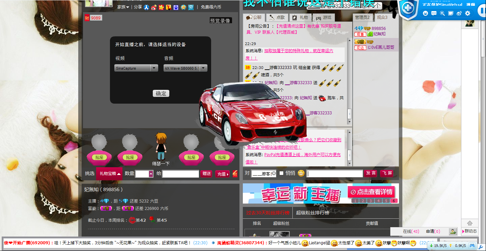Image resolution: width=486 pixels, height=251 pixels.
Task: Select user じ0vE圓儿哥哥 in the admin list
Action: [381, 47]
